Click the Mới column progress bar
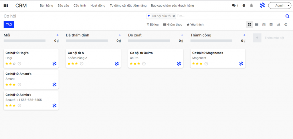The width and height of the screenshot is (293, 139). click(25, 41)
